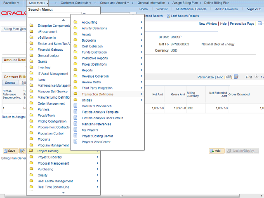This screenshot has width=264, height=198.
Task: Click the download to spreadsheet grid icon
Action: click(x=236, y=77)
